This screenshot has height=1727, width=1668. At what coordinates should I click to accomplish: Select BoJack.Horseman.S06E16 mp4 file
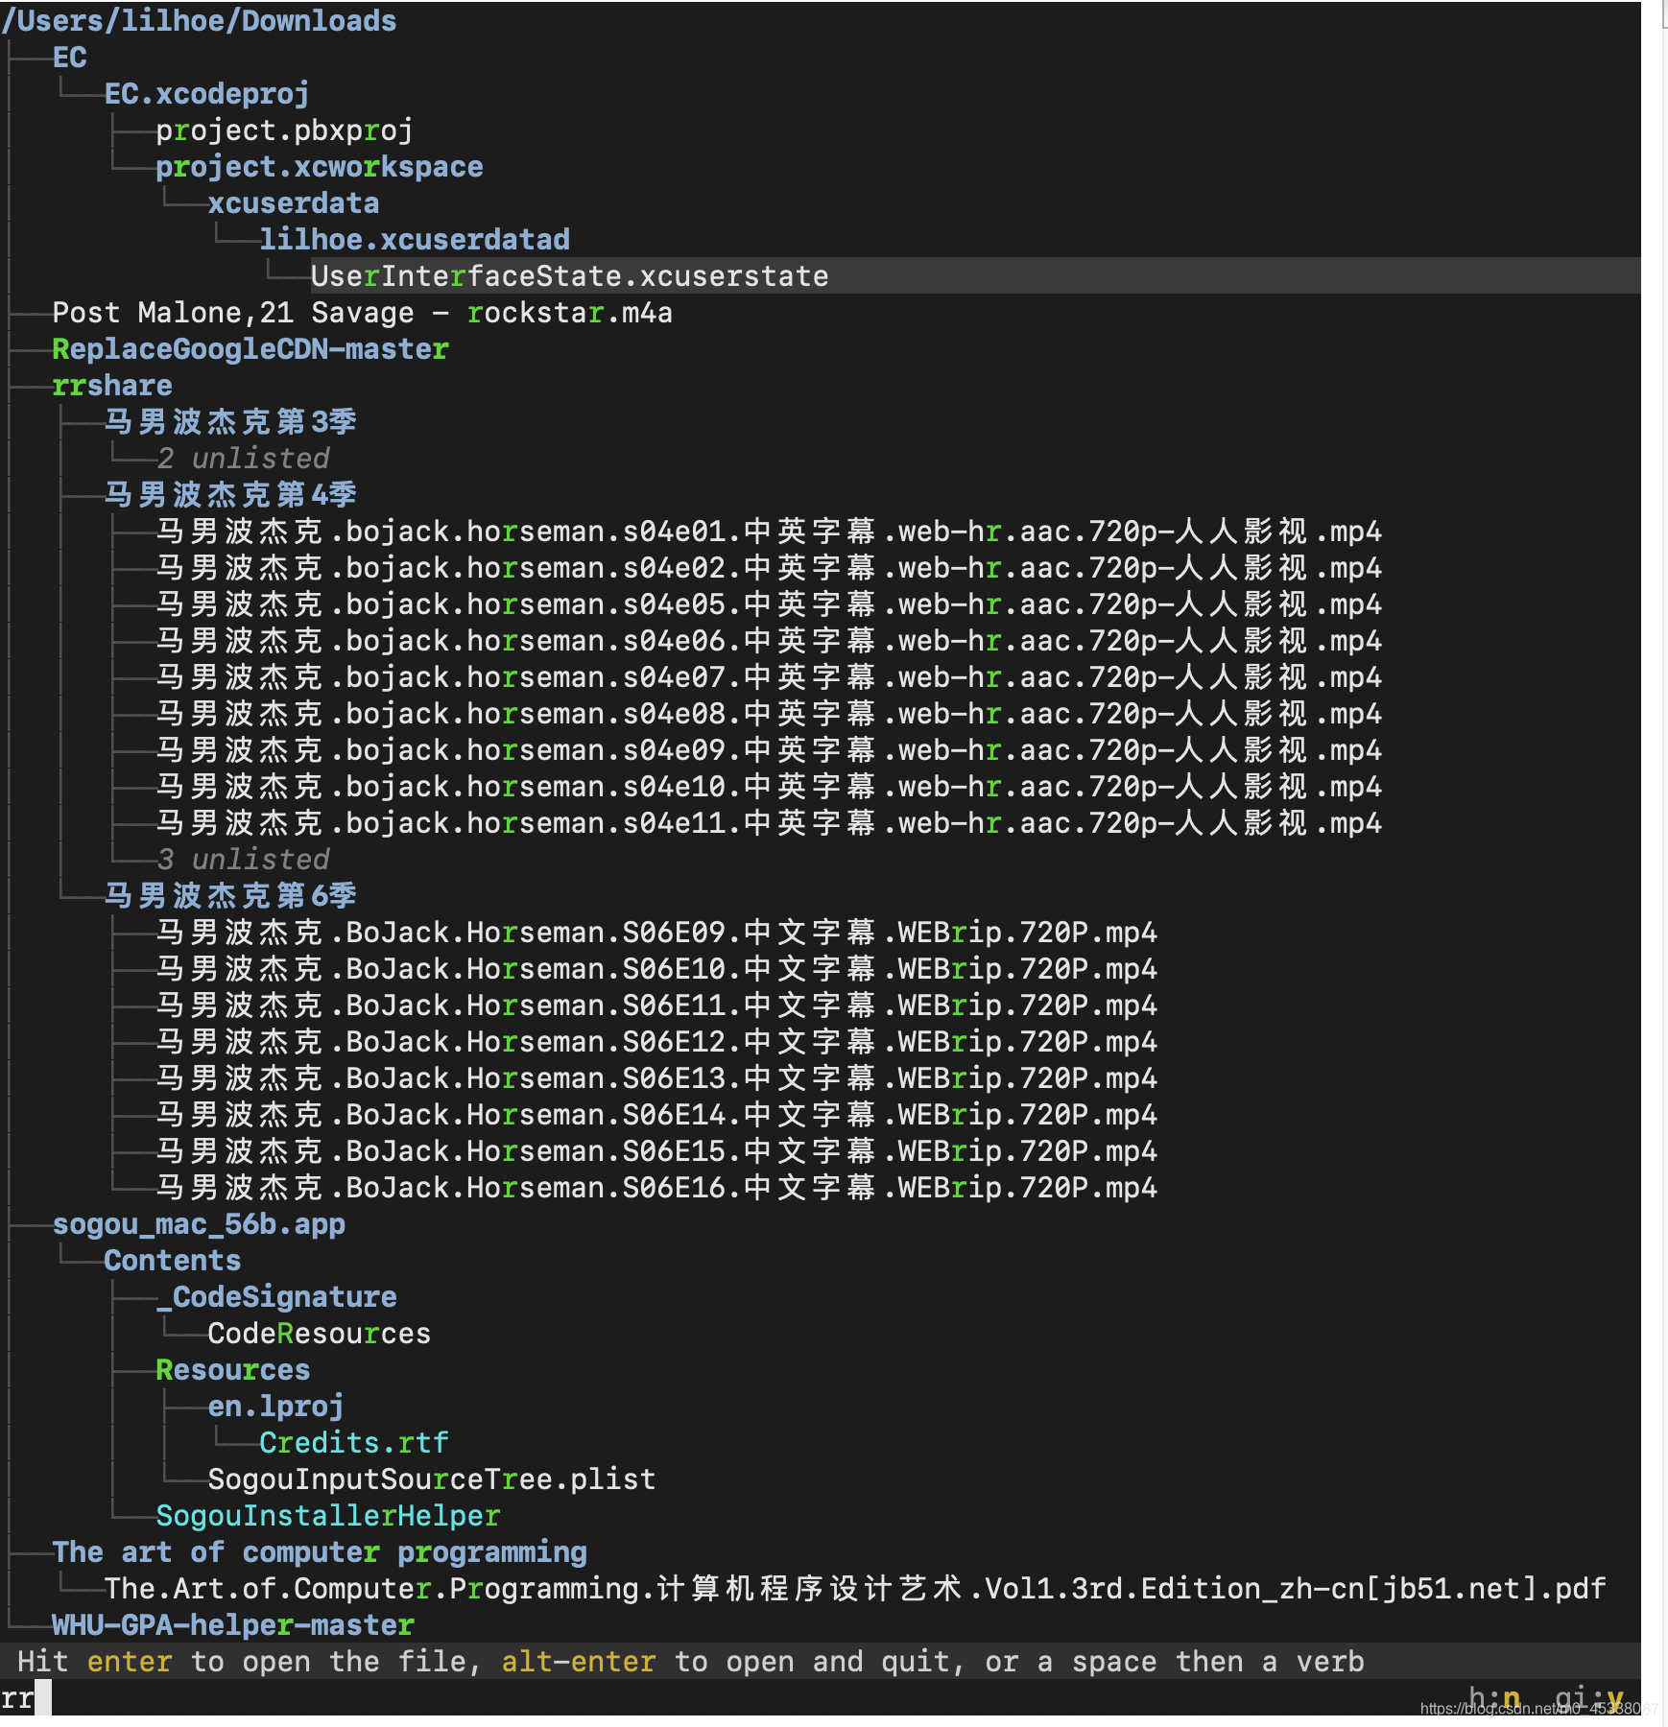[x=656, y=1188]
